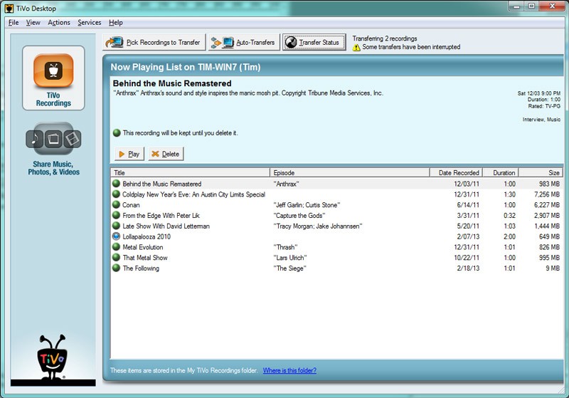The width and height of the screenshot is (569, 398).
Task: Open the Services menu
Action: click(x=89, y=23)
